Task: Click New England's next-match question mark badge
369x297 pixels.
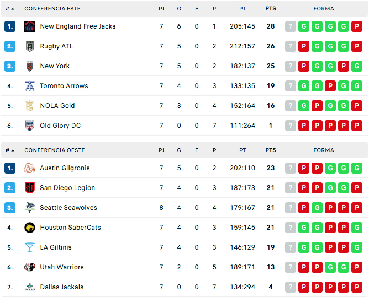Action: click(x=291, y=26)
